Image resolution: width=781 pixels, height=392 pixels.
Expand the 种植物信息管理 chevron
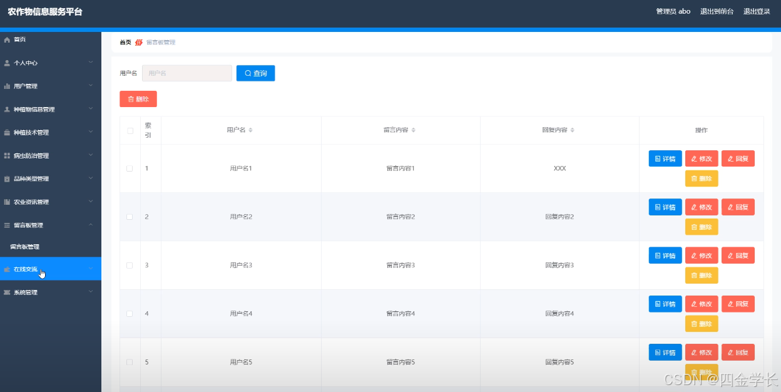(x=91, y=108)
